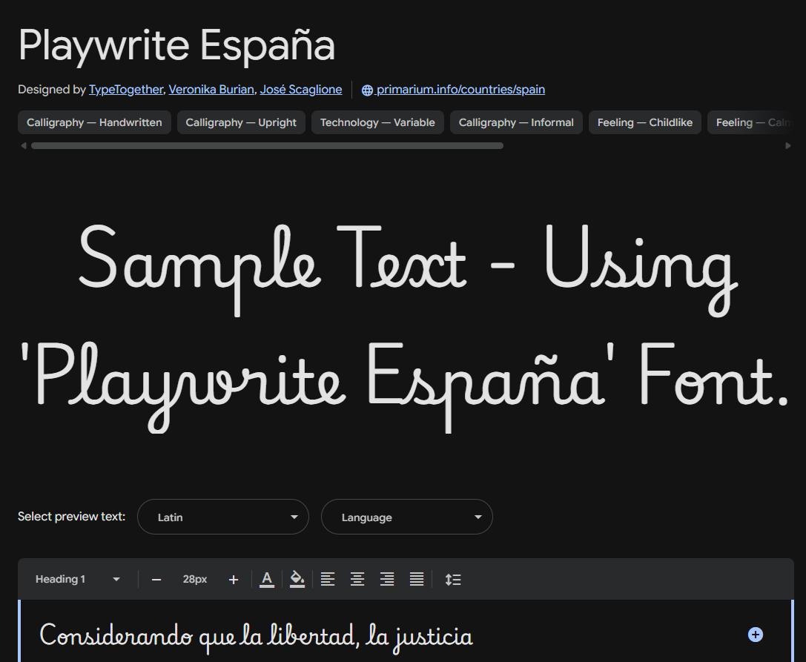Select the Calligraphy — Handwritten tag
The image size is (806, 662).
tap(95, 122)
